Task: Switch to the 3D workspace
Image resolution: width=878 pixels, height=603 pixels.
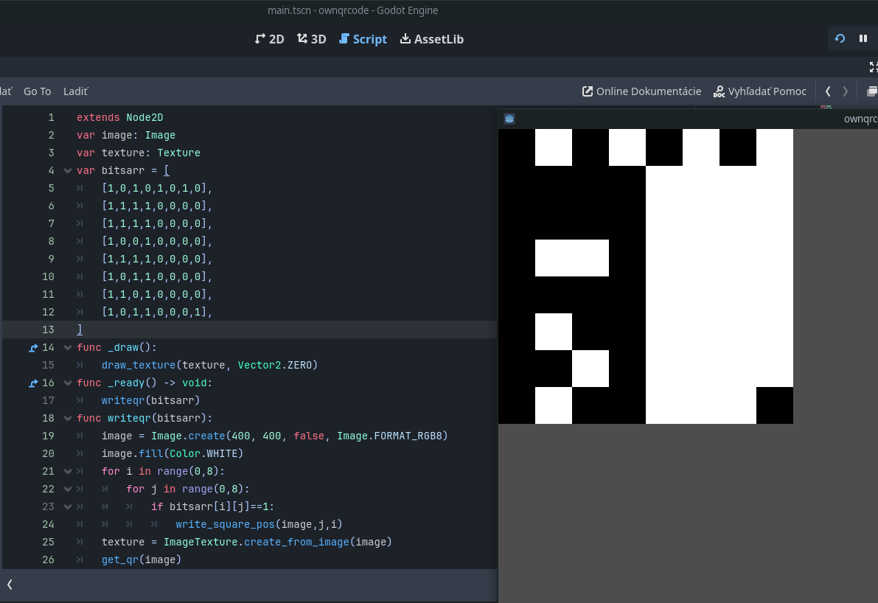Action: point(311,39)
